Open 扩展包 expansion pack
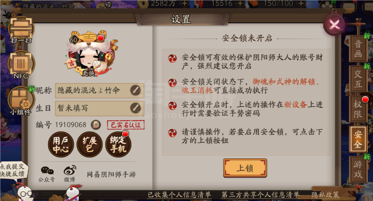 89,144
